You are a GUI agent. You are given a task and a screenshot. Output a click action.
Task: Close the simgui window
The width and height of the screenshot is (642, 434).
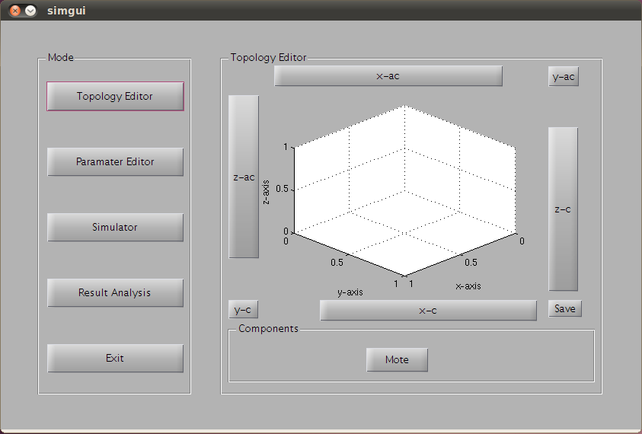tap(14, 11)
